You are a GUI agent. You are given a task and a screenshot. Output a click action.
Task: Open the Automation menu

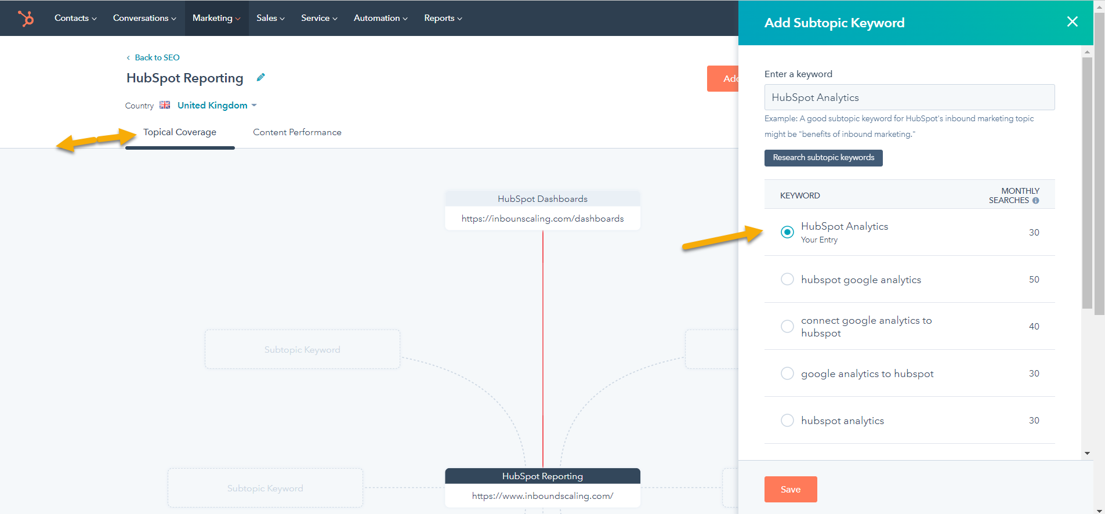(x=381, y=18)
